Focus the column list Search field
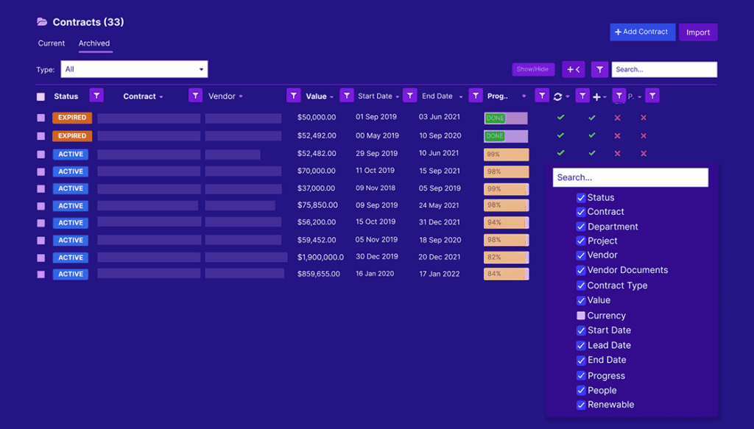This screenshot has width=754, height=429. [x=630, y=177]
